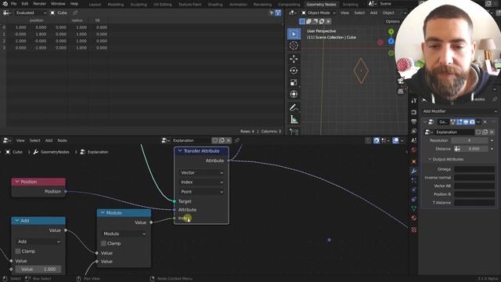Toggle modifier viewport display button
The height and width of the screenshot is (282, 501).
pyautogui.click(x=466, y=122)
